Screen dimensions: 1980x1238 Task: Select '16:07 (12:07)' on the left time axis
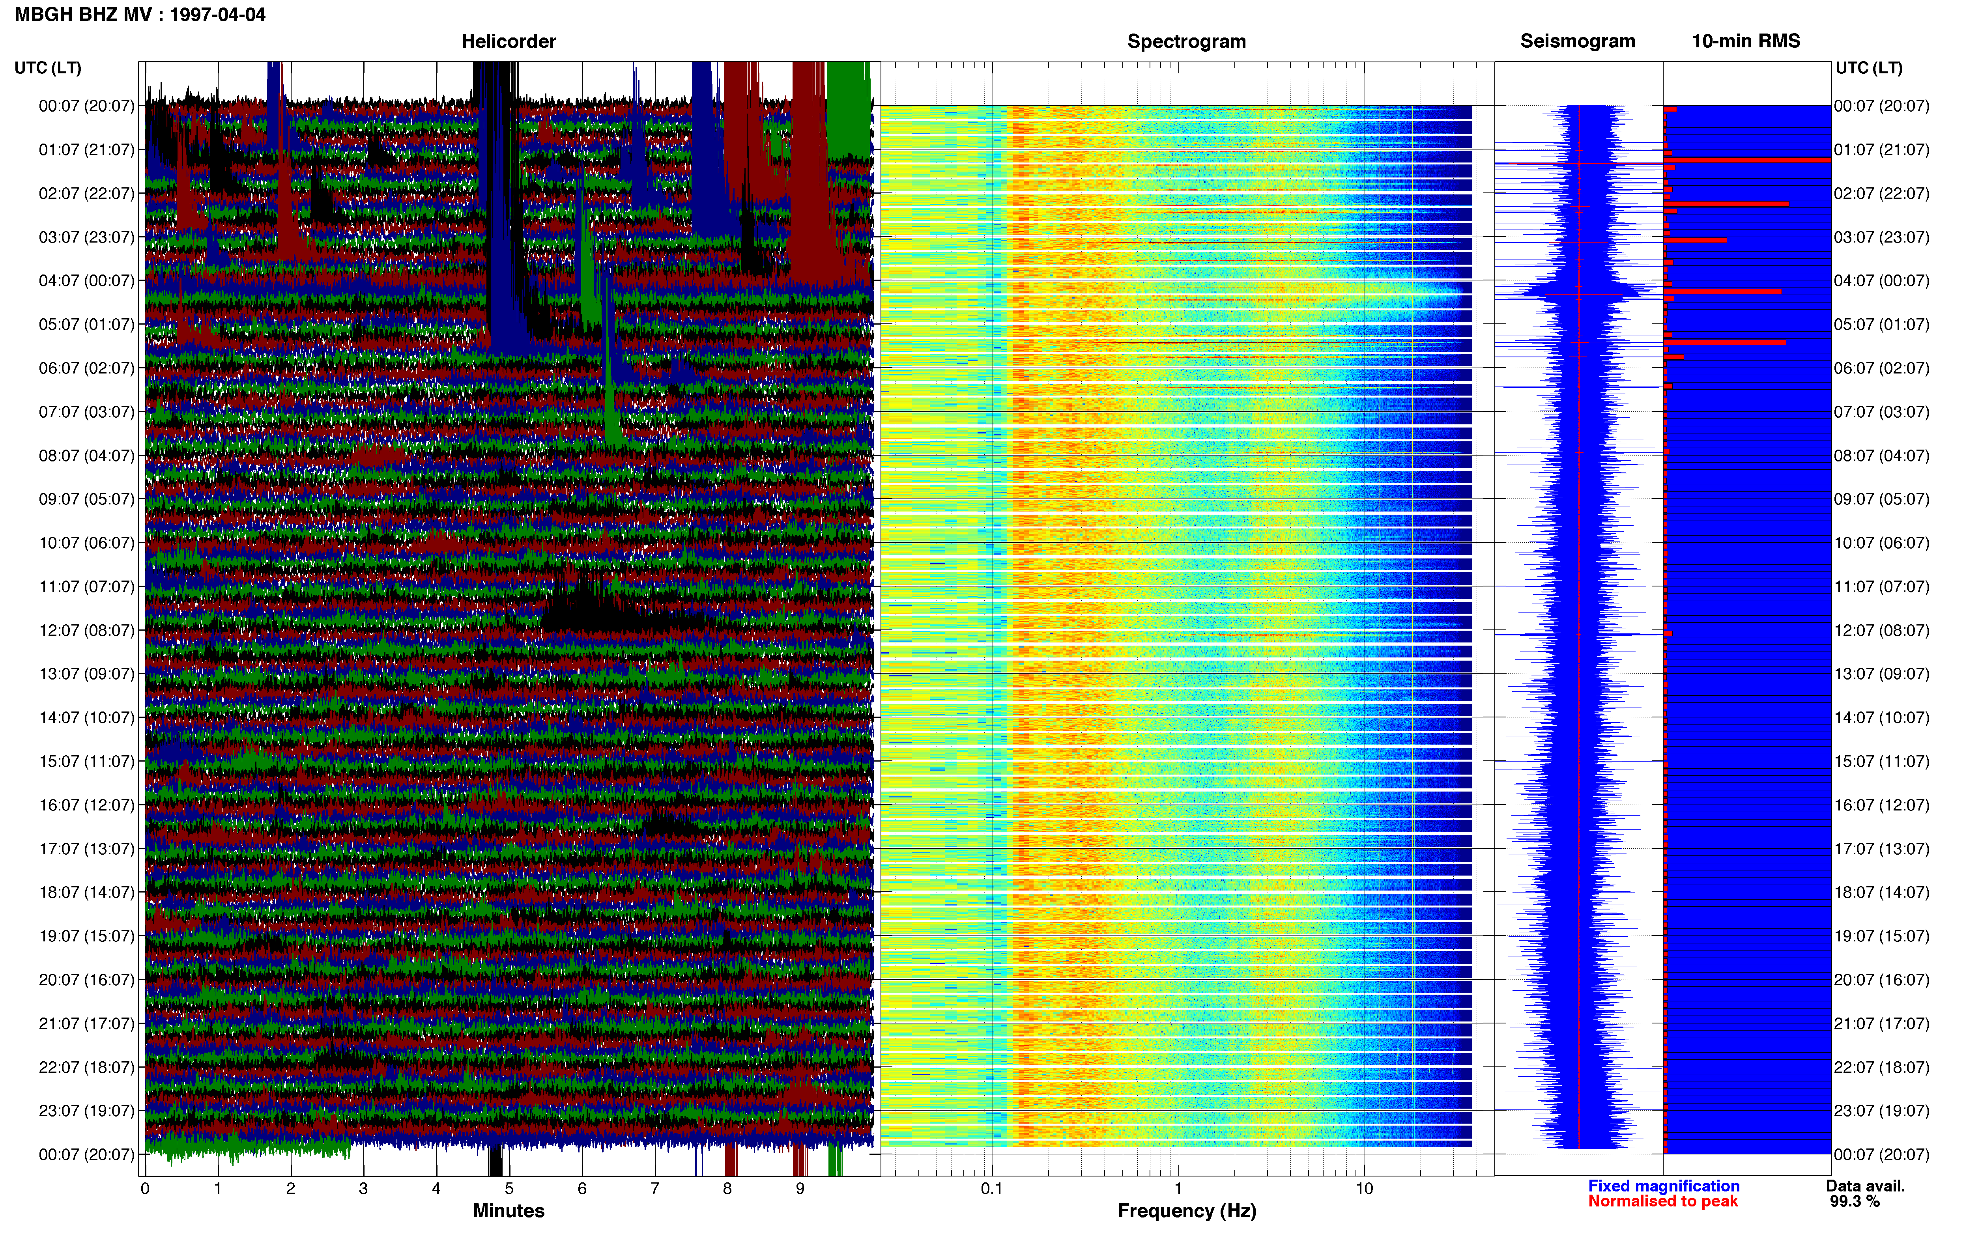(x=87, y=805)
